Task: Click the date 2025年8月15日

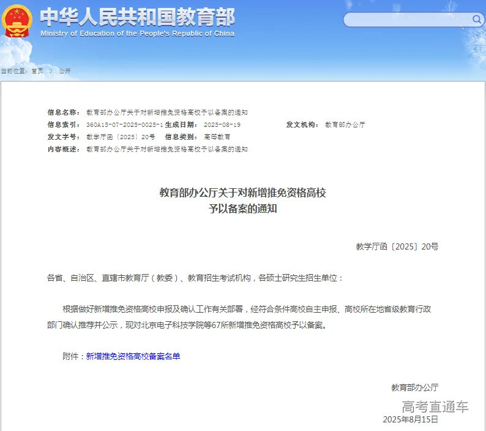Action: [x=410, y=419]
